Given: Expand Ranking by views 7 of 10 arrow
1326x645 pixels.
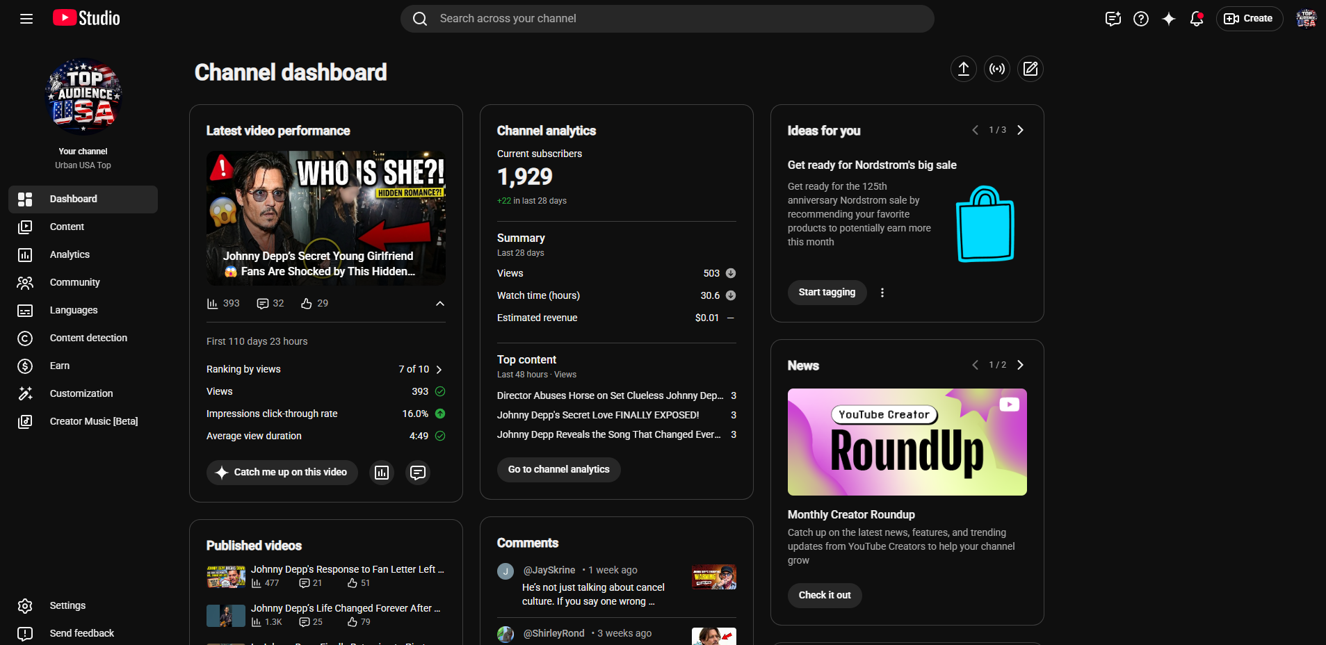Looking at the screenshot, I should (439, 369).
